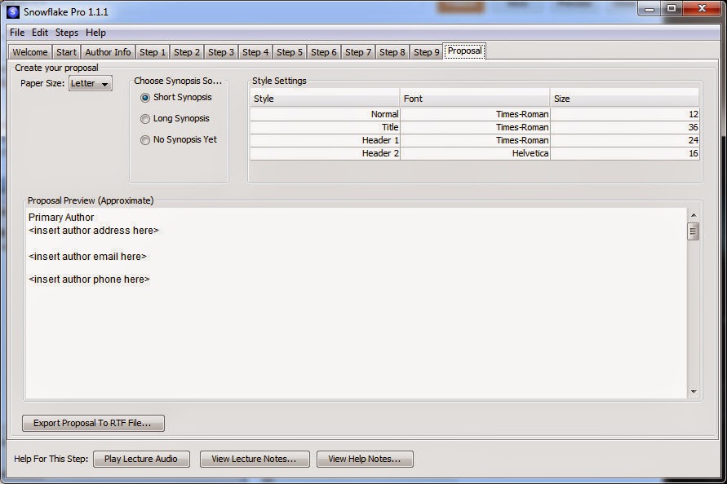Open the File menu

click(x=17, y=33)
